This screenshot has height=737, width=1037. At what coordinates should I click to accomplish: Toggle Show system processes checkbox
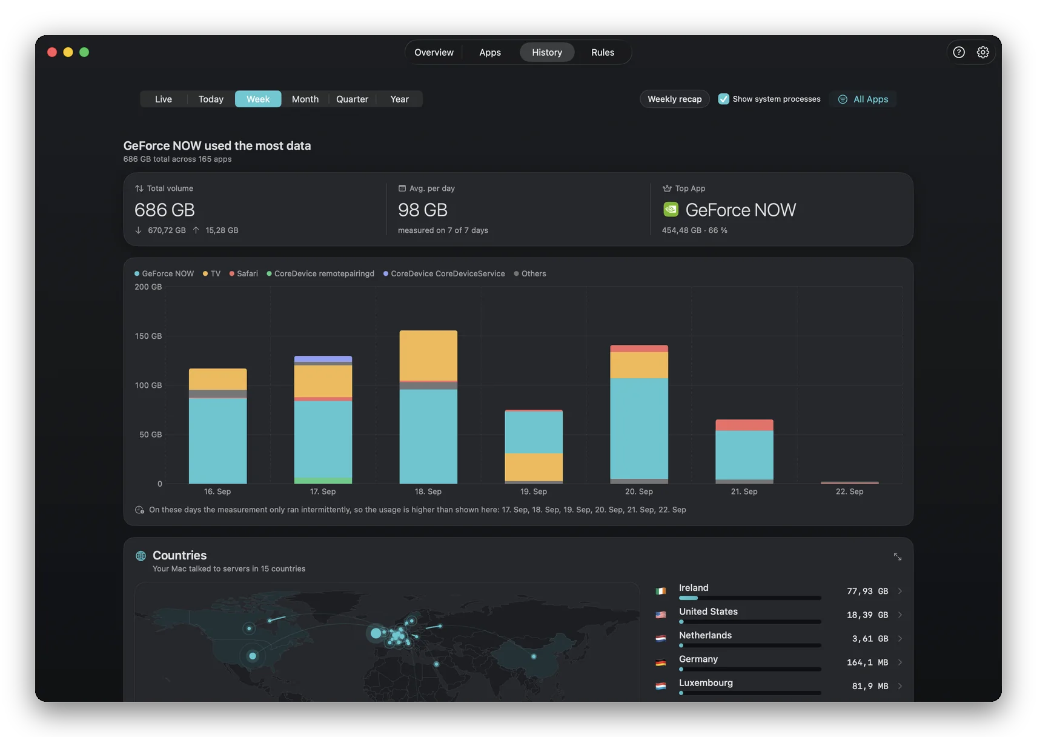723,99
